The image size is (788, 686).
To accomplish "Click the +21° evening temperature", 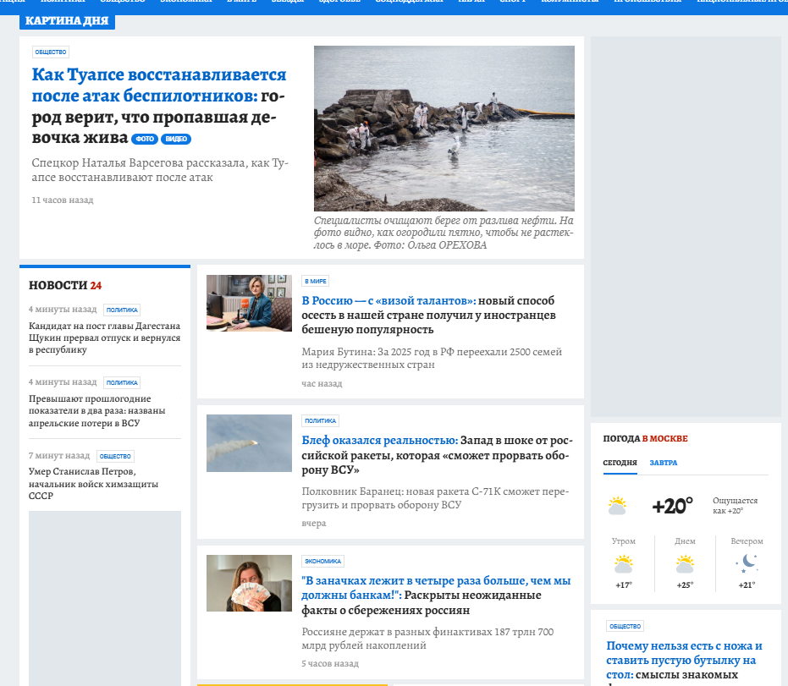I will [x=747, y=585].
